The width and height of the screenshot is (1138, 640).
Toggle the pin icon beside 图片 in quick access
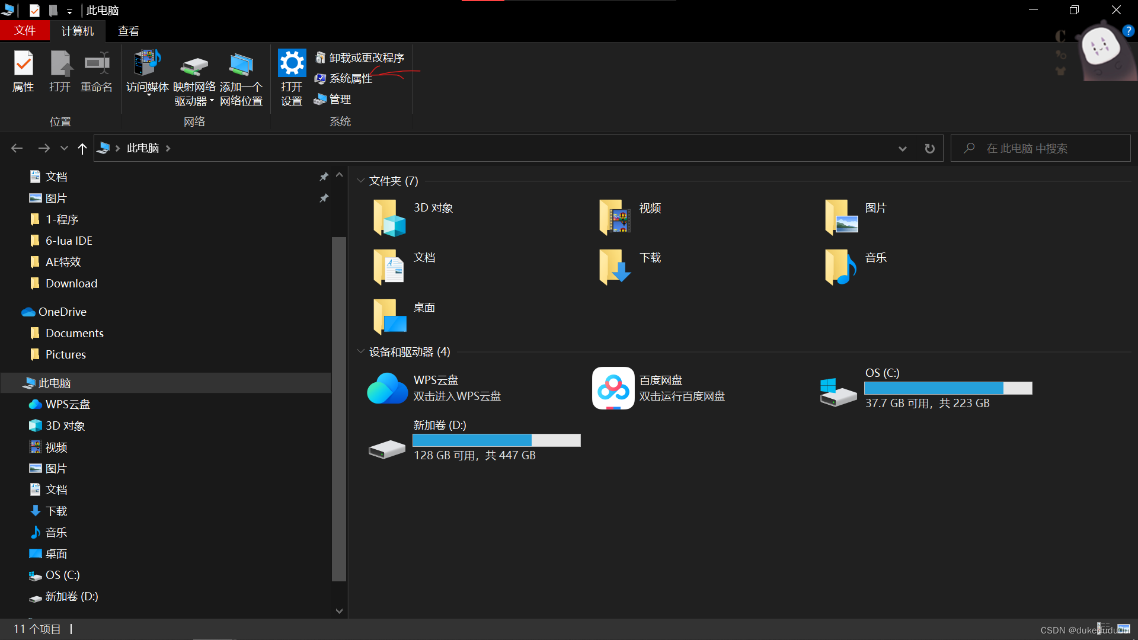[324, 198]
